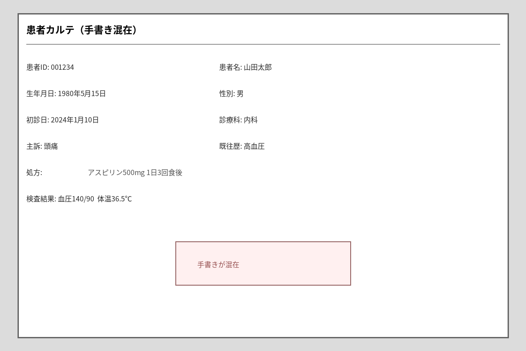Click the horizontal divider under the title
Screen dimensions: 526x351
coord(263,43)
